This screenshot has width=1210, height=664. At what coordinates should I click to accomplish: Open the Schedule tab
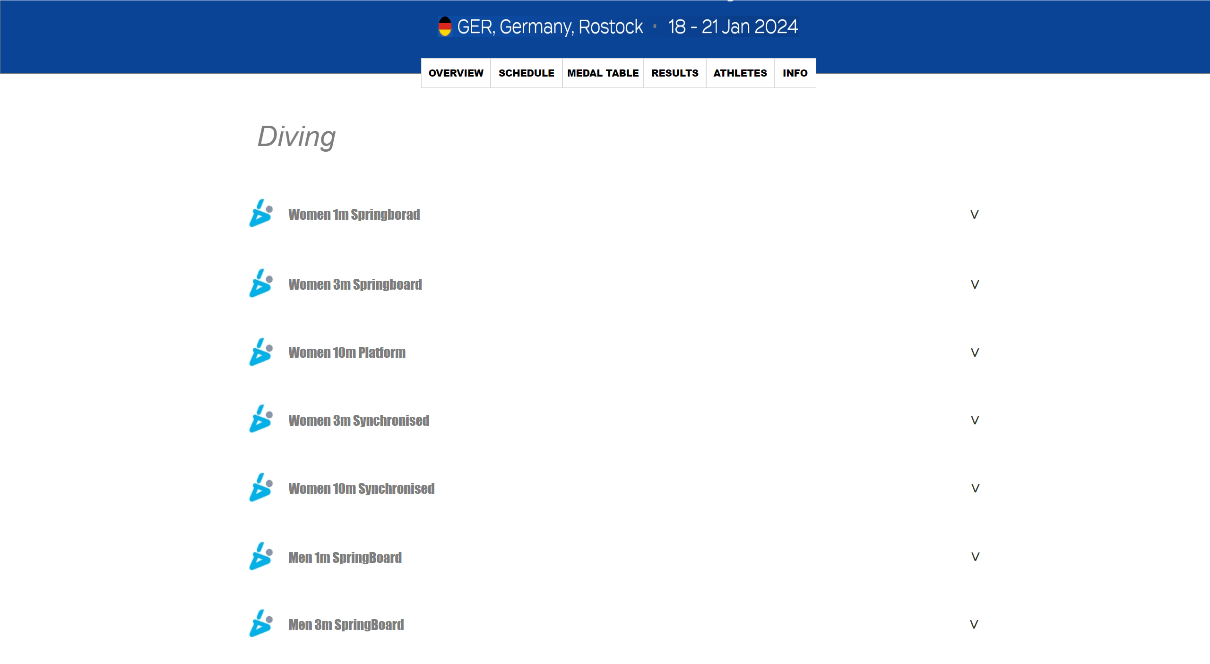(x=526, y=73)
